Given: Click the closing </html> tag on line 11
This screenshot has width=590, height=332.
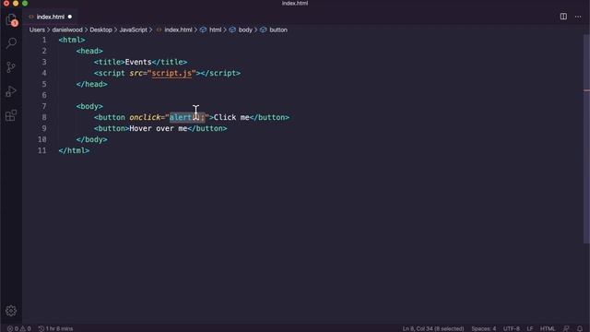Looking at the screenshot, I should (74, 150).
